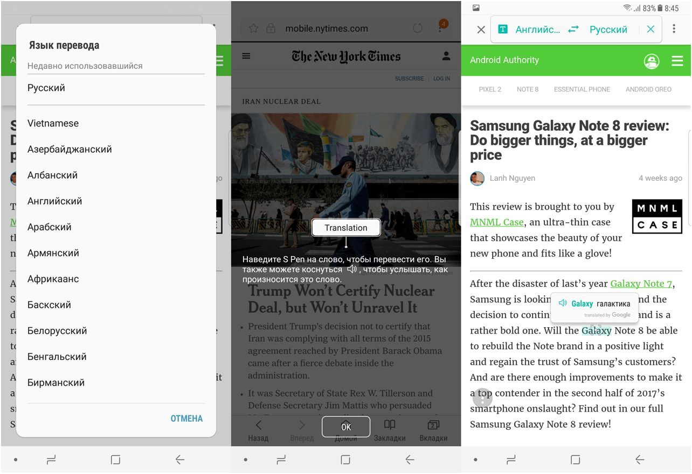The height and width of the screenshot is (474, 692).
Task: Tap the Android Authority account avatar icon
Action: [x=652, y=61]
